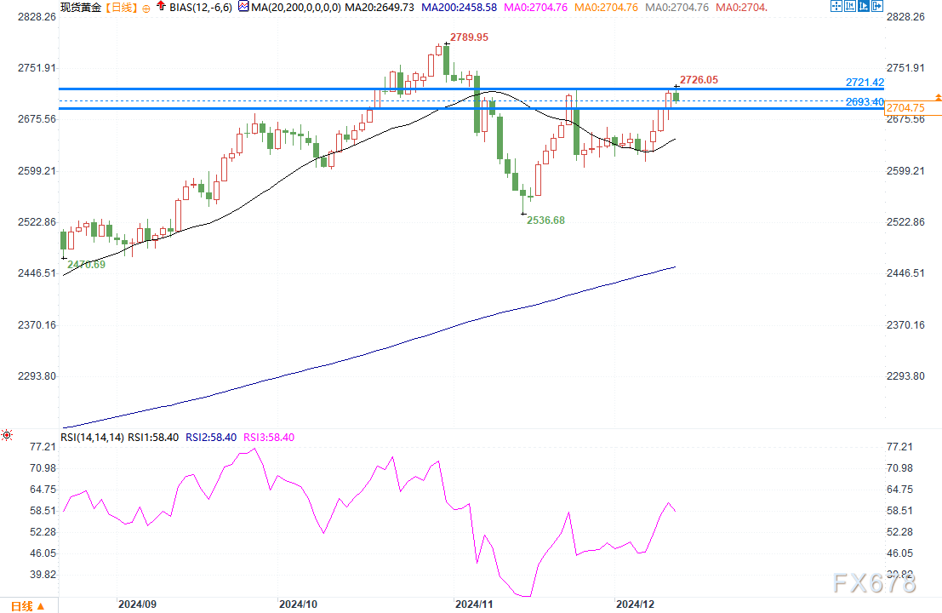Click the 2470.69 low label
942x613 pixels.
pos(86,265)
